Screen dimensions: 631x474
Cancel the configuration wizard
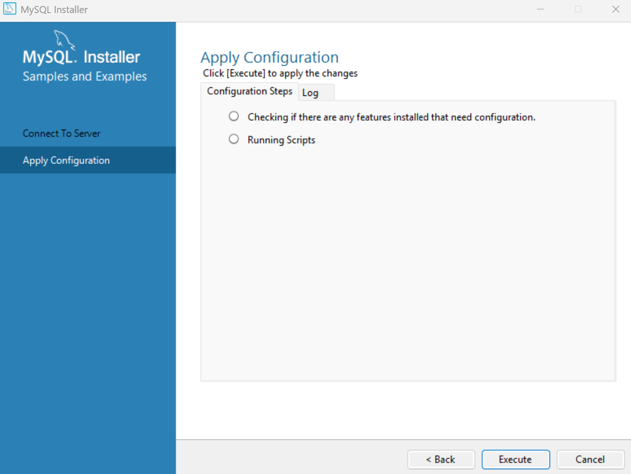click(590, 460)
